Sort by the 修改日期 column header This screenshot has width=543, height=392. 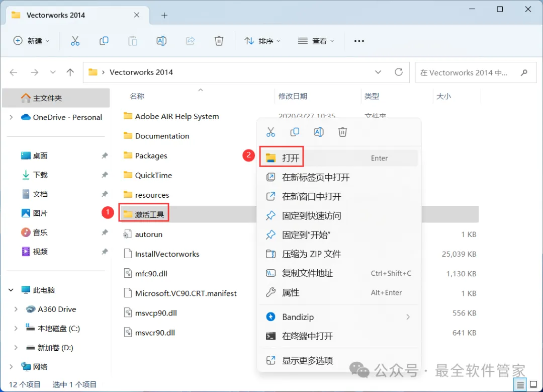(x=293, y=96)
